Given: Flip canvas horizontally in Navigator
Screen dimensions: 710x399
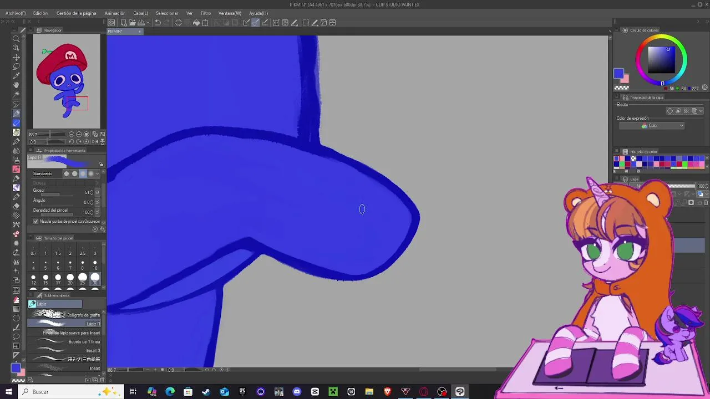Looking at the screenshot, I should (95, 142).
